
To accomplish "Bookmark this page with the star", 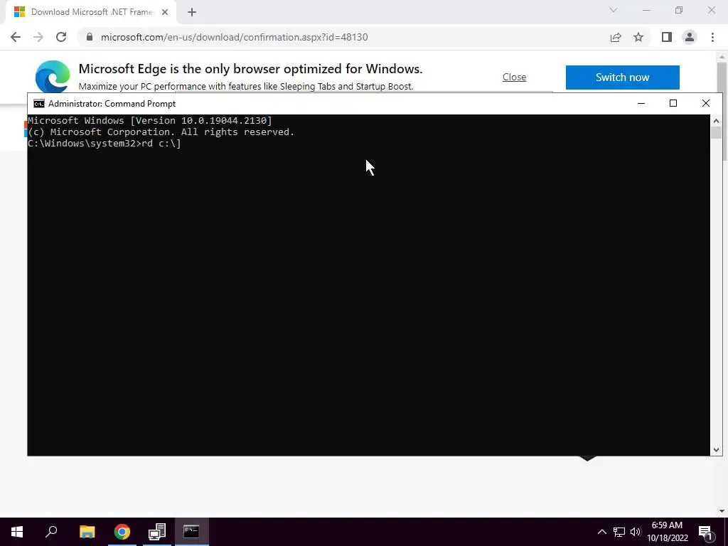I will [x=638, y=37].
